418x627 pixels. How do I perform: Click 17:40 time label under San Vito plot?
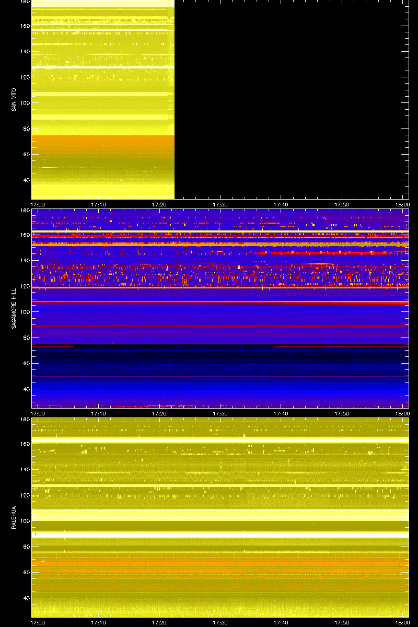pyautogui.click(x=281, y=205)
